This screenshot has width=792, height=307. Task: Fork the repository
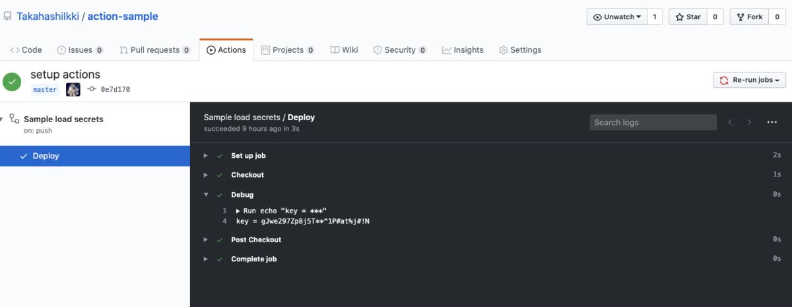pyautogui.click(x=749, y=17)
